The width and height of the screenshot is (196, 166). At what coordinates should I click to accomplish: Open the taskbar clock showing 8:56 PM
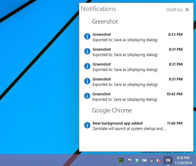183,160
